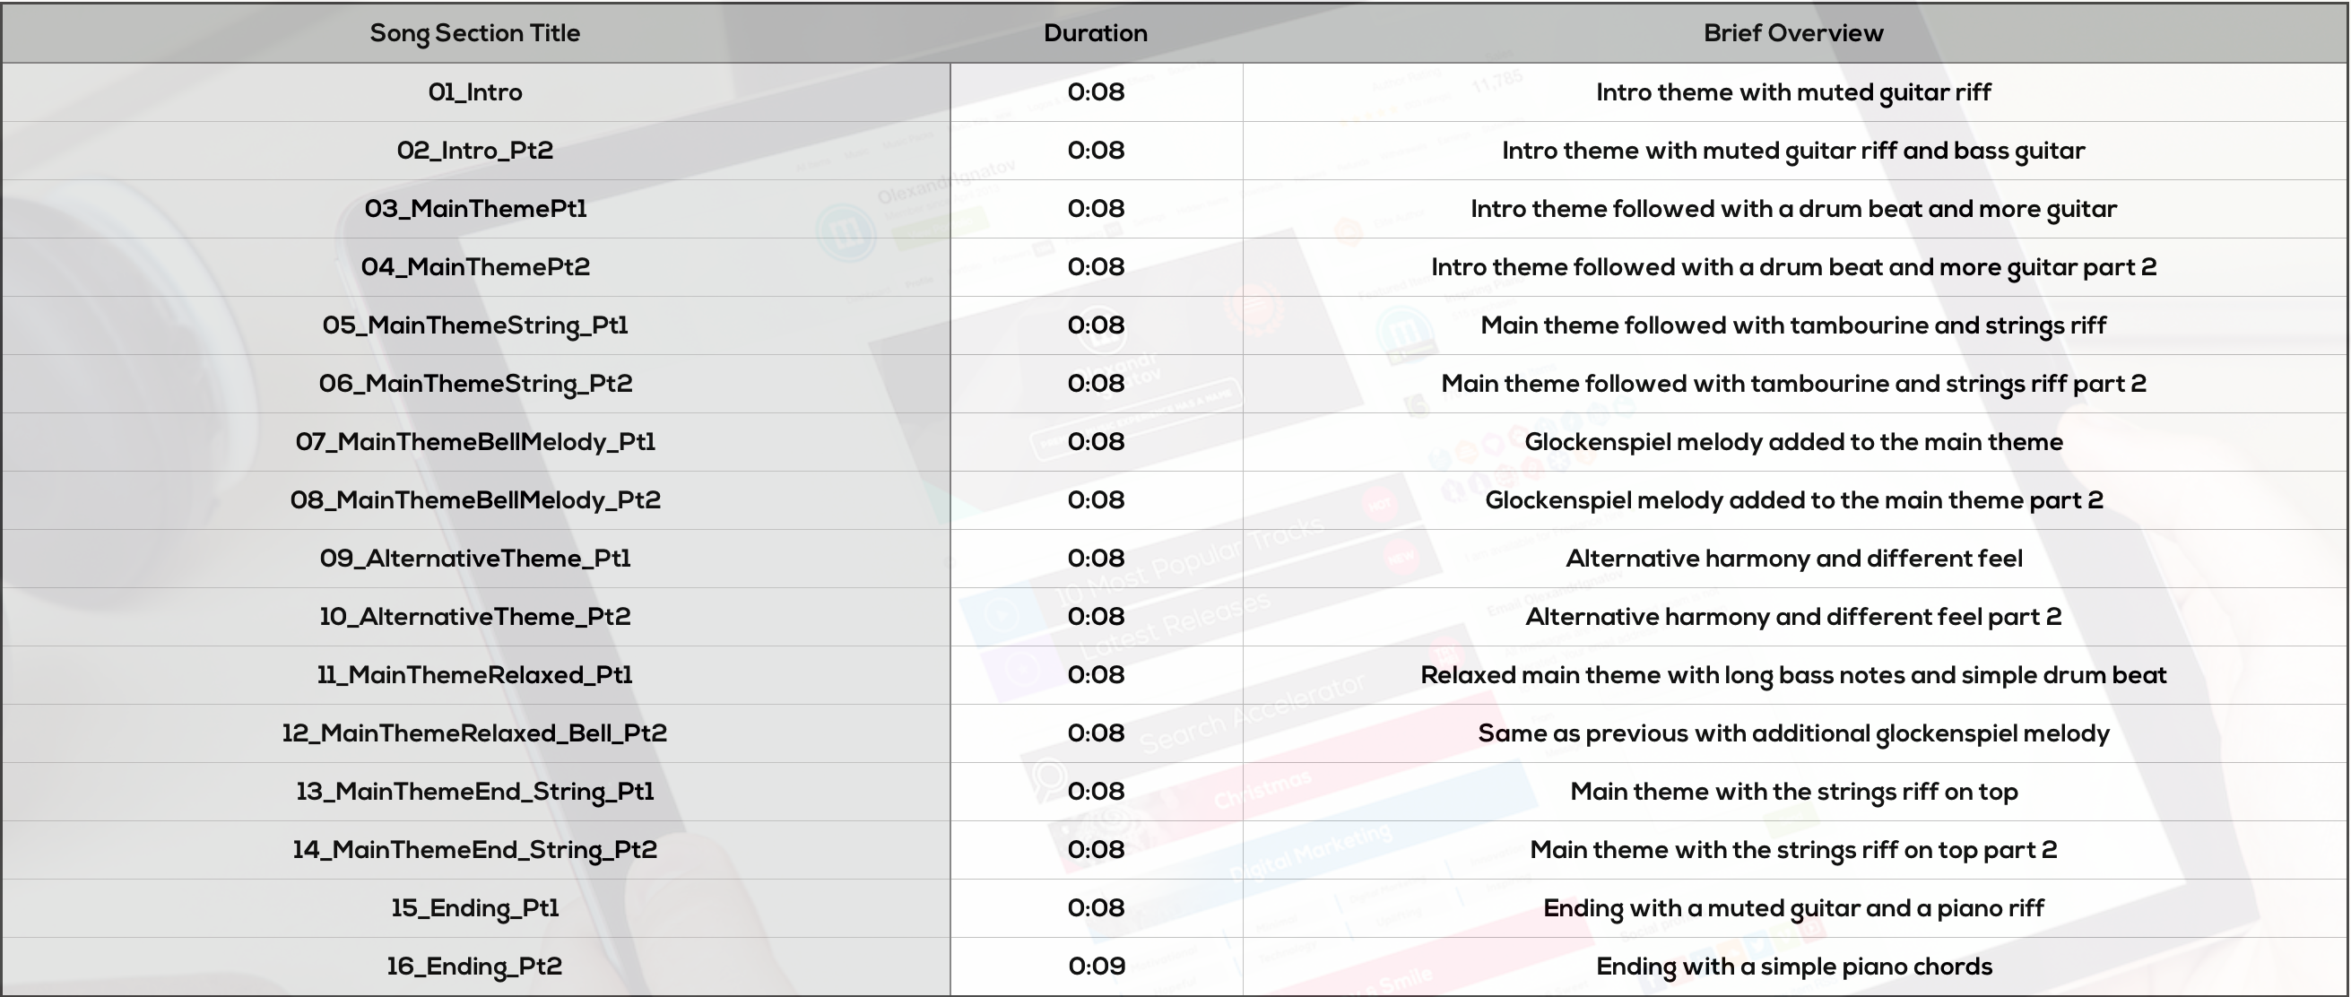This screenshot has width=2351, height=997.
Task: Click 'Alternative harmony and different feel part 2'
Action: point(1793,618)
